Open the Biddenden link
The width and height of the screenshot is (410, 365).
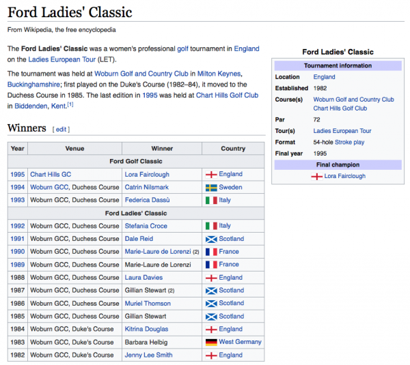pyautogui.click(x=31, y=106)
